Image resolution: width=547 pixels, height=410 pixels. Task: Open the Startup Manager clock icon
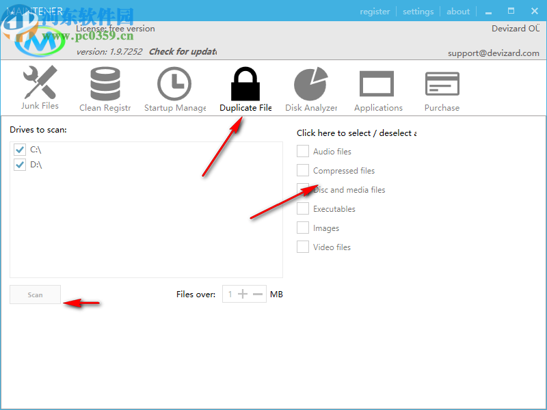pyautogui.click(x=174, y=83)
